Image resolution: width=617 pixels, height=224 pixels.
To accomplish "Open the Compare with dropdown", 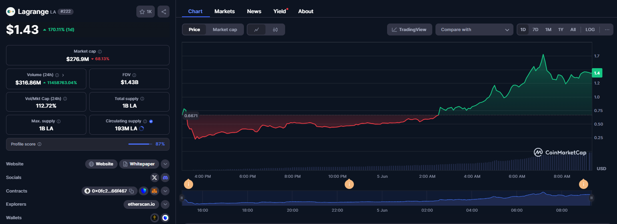I will coord(474,29).
